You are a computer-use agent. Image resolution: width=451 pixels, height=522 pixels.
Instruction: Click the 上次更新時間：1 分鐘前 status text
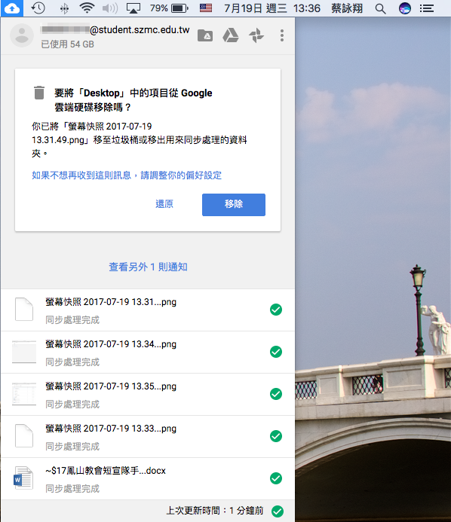coord(215,511)
